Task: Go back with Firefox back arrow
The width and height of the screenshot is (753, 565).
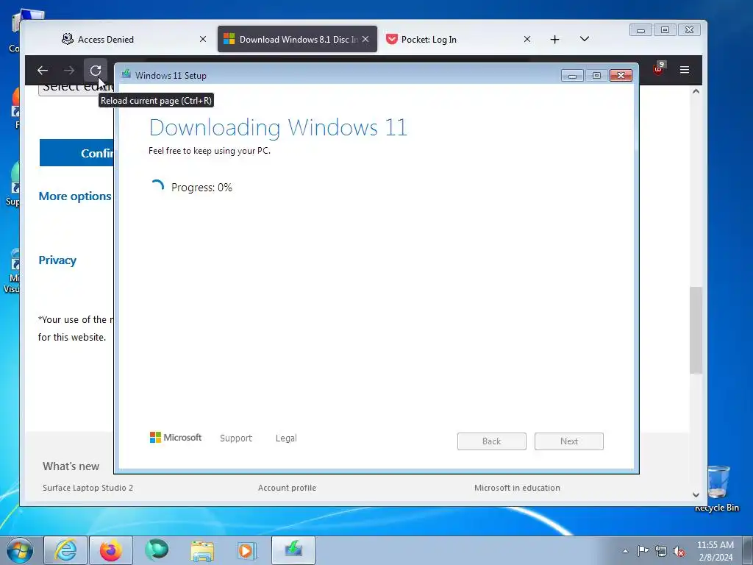Action: click(x=43, y=71)
